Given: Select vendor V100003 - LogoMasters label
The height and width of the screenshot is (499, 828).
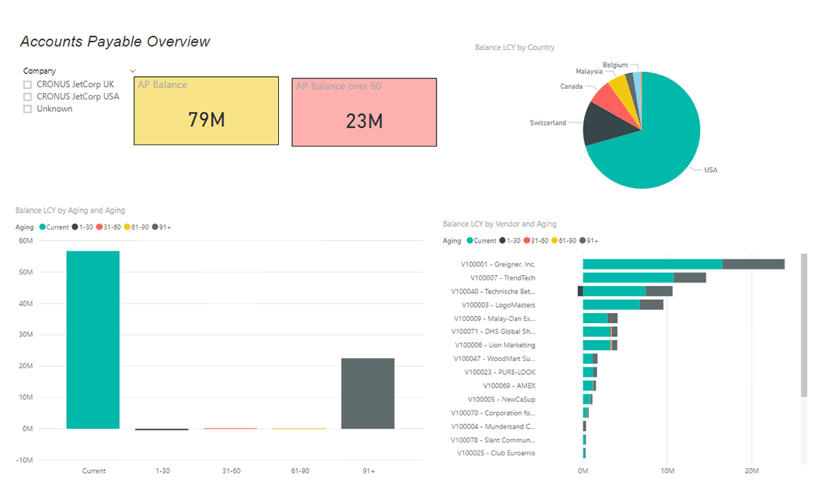Looking at the screenshot, I should tap(498, 305).
